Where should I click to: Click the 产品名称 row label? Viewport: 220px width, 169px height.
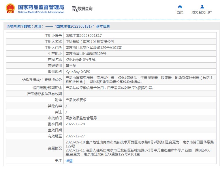tap(55, 60)
